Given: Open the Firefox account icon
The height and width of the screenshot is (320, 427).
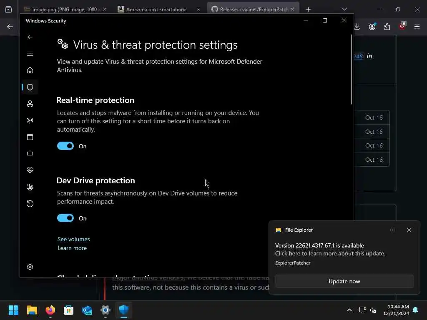Looking at the screenshot, I should (372, 27).
